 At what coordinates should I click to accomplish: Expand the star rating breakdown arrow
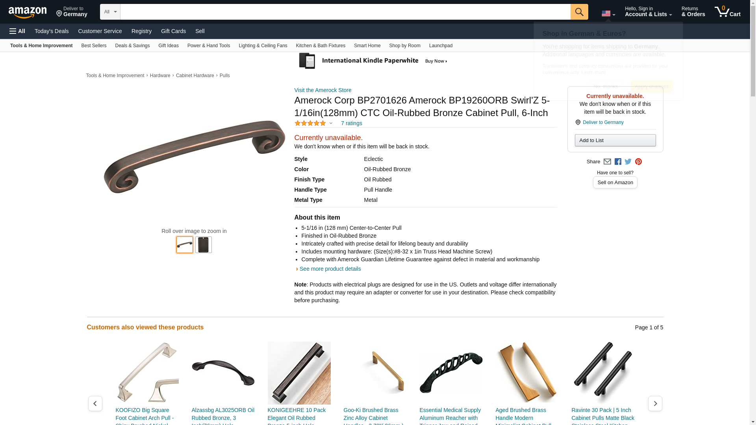[x=331, y=123]
